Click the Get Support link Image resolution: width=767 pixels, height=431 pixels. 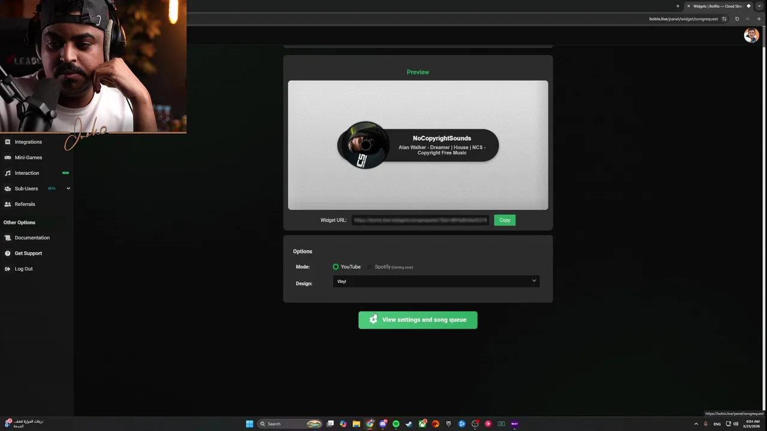click(x=28, y=253)
